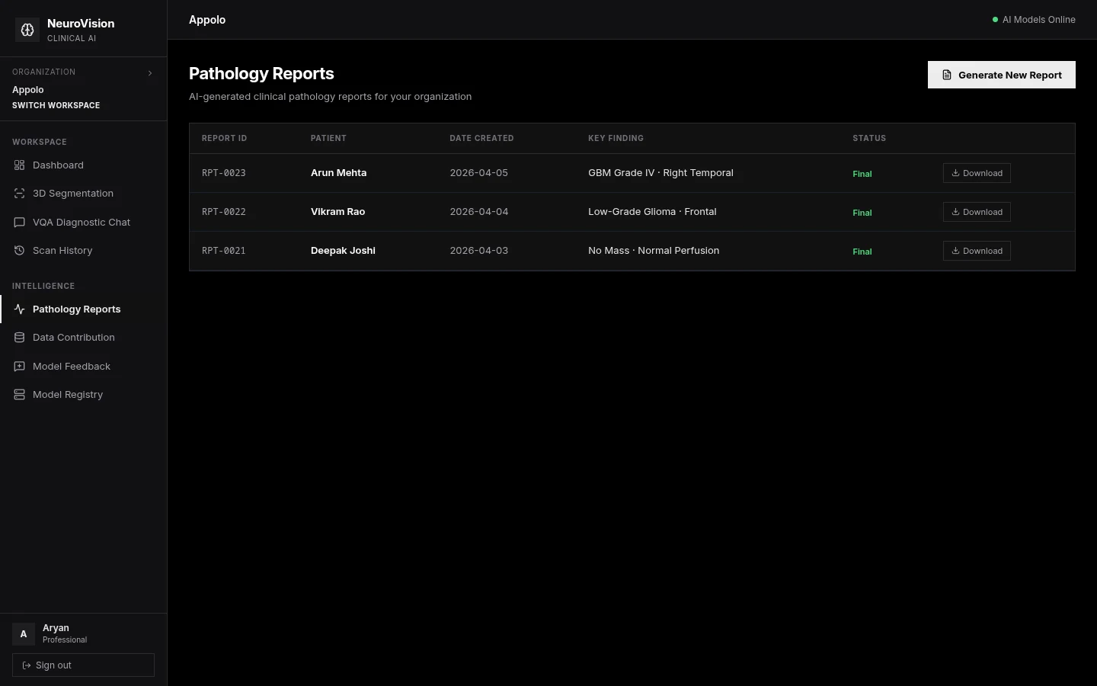Click report ID RPT-0023
Viewport: 1097px width, 686px height.
click(x=224, y=173)
